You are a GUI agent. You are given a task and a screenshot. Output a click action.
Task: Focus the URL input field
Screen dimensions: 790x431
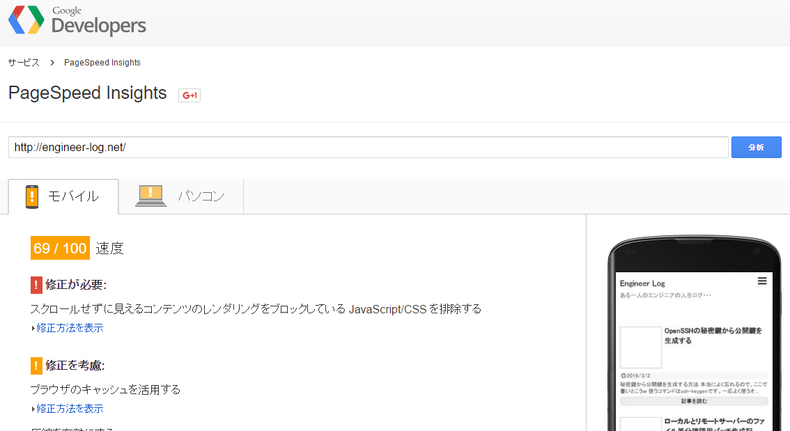[369, 147]
